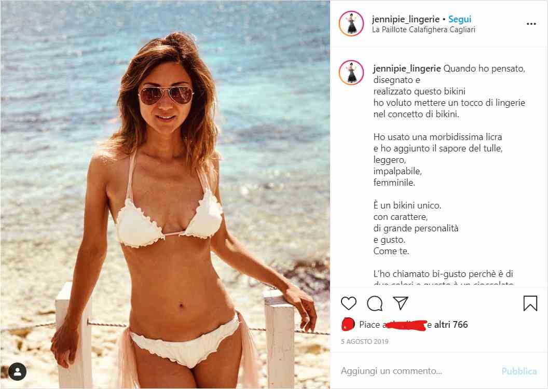
Task: Open La Paillote Calafighera Cagliari location
Action: point(423,30)
